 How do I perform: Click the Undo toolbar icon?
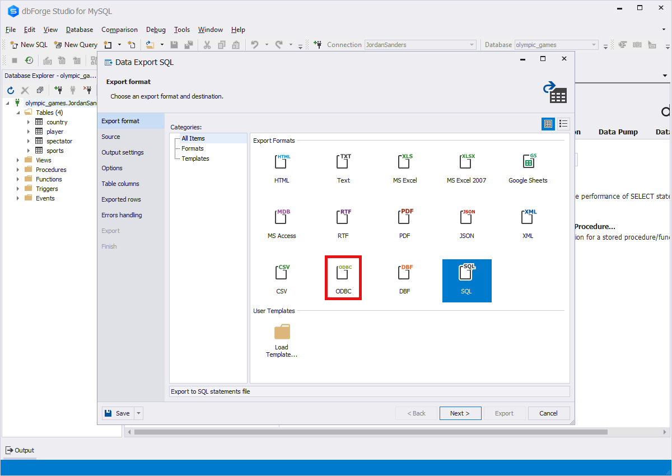coord(255,45)
